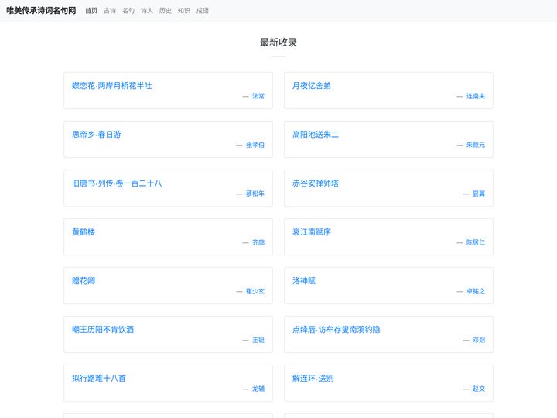Open poem 月夜忆舍弟
The image size is (557, 418).
pos(312,86)
